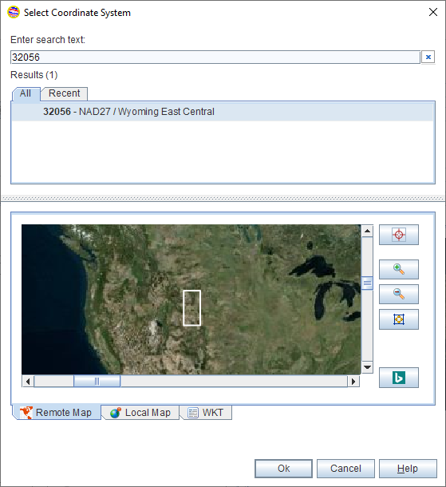Close the Select Coordinate System dialog

(x=433, y=13)
